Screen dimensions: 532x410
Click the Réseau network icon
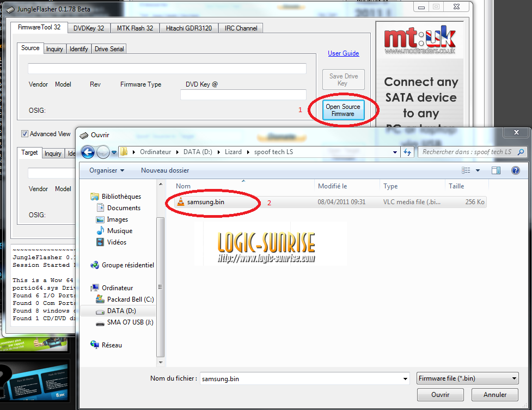(96, 345)
